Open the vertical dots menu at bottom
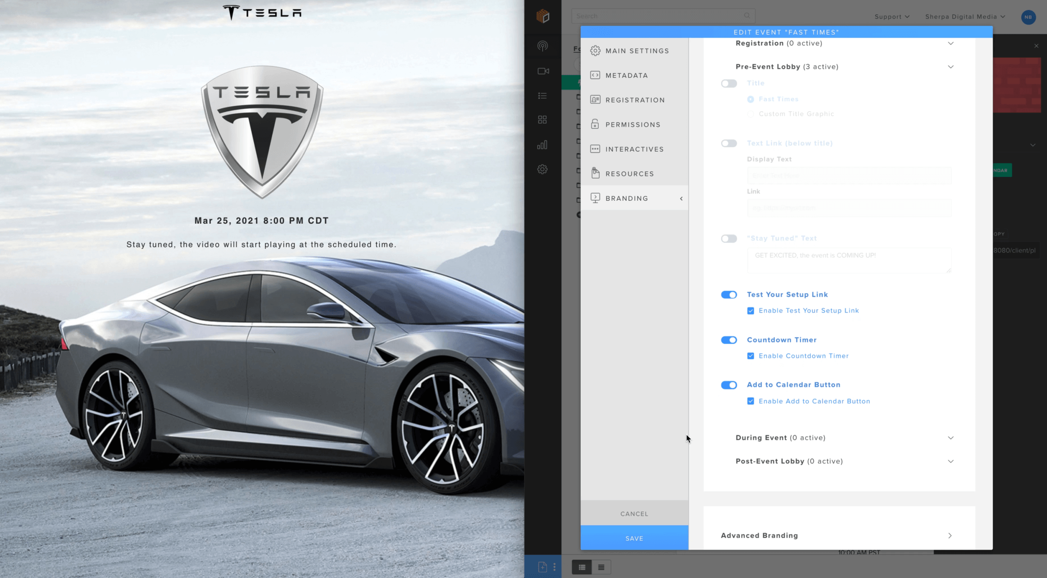Image resolution: width=1047 pixels, height=578 pixels. coord(554,567)
